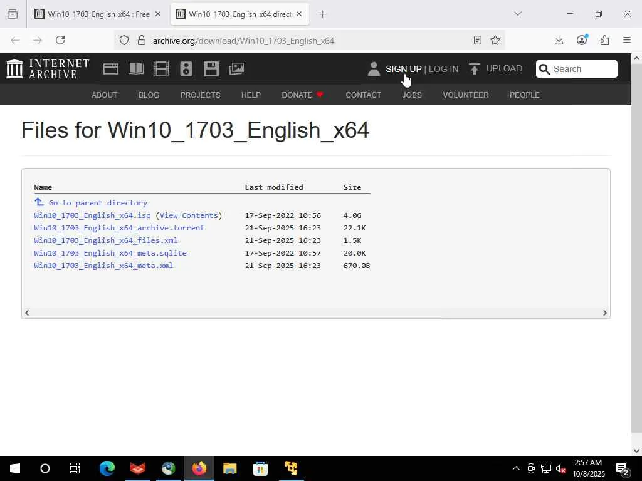642x481 pixels.
Task: Switch to the first Win10_1703_English_x64 tab
Action: (98, 14)
